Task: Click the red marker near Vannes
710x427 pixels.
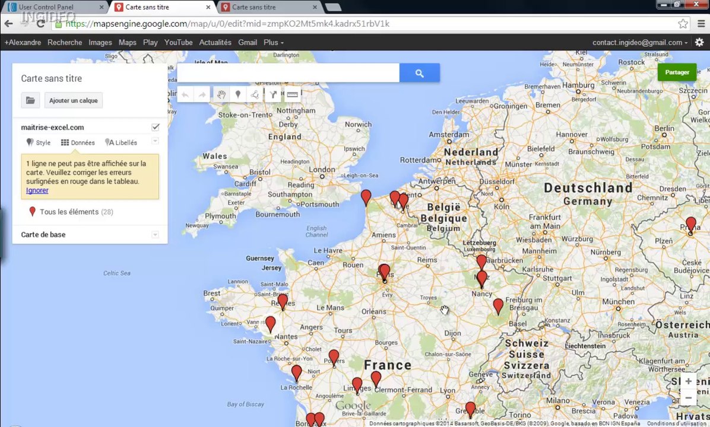Action: point(270,324)
